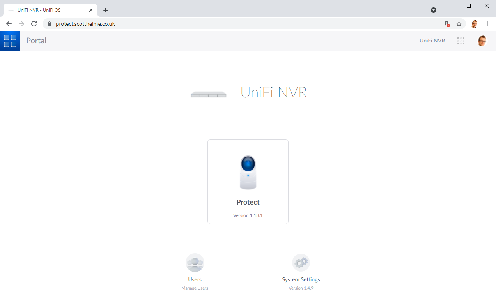Image resolution: width=496 pixels, height=302 pixels.
Task: View site security padlock info
Action: click(49, 24)
